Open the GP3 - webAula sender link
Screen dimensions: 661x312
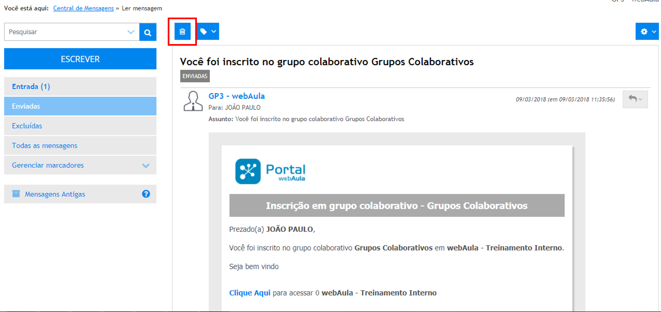[236, 96]
